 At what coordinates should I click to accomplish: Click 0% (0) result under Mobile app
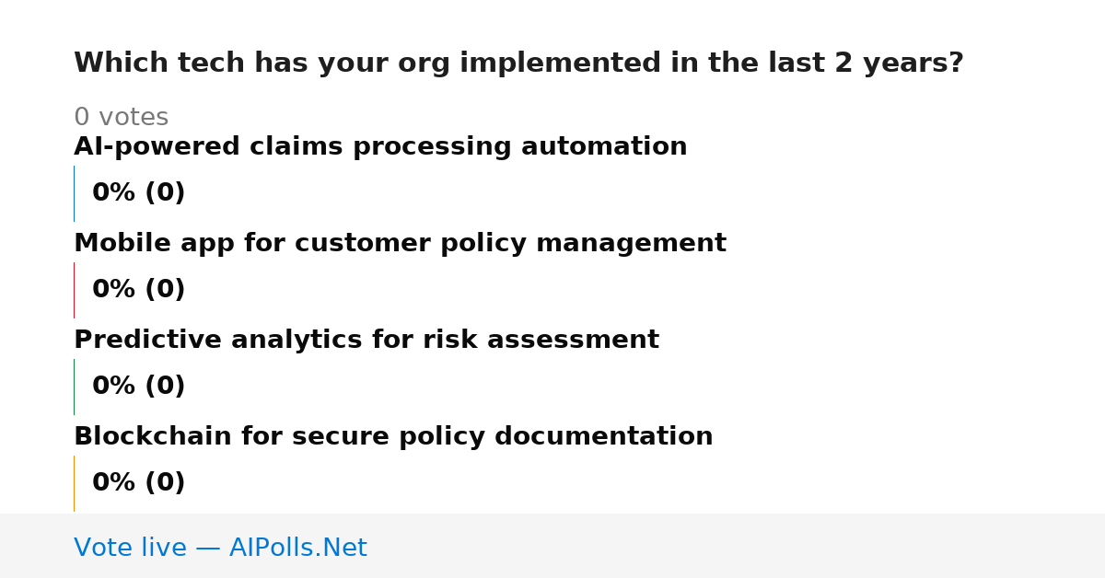(x=138, y=290)
